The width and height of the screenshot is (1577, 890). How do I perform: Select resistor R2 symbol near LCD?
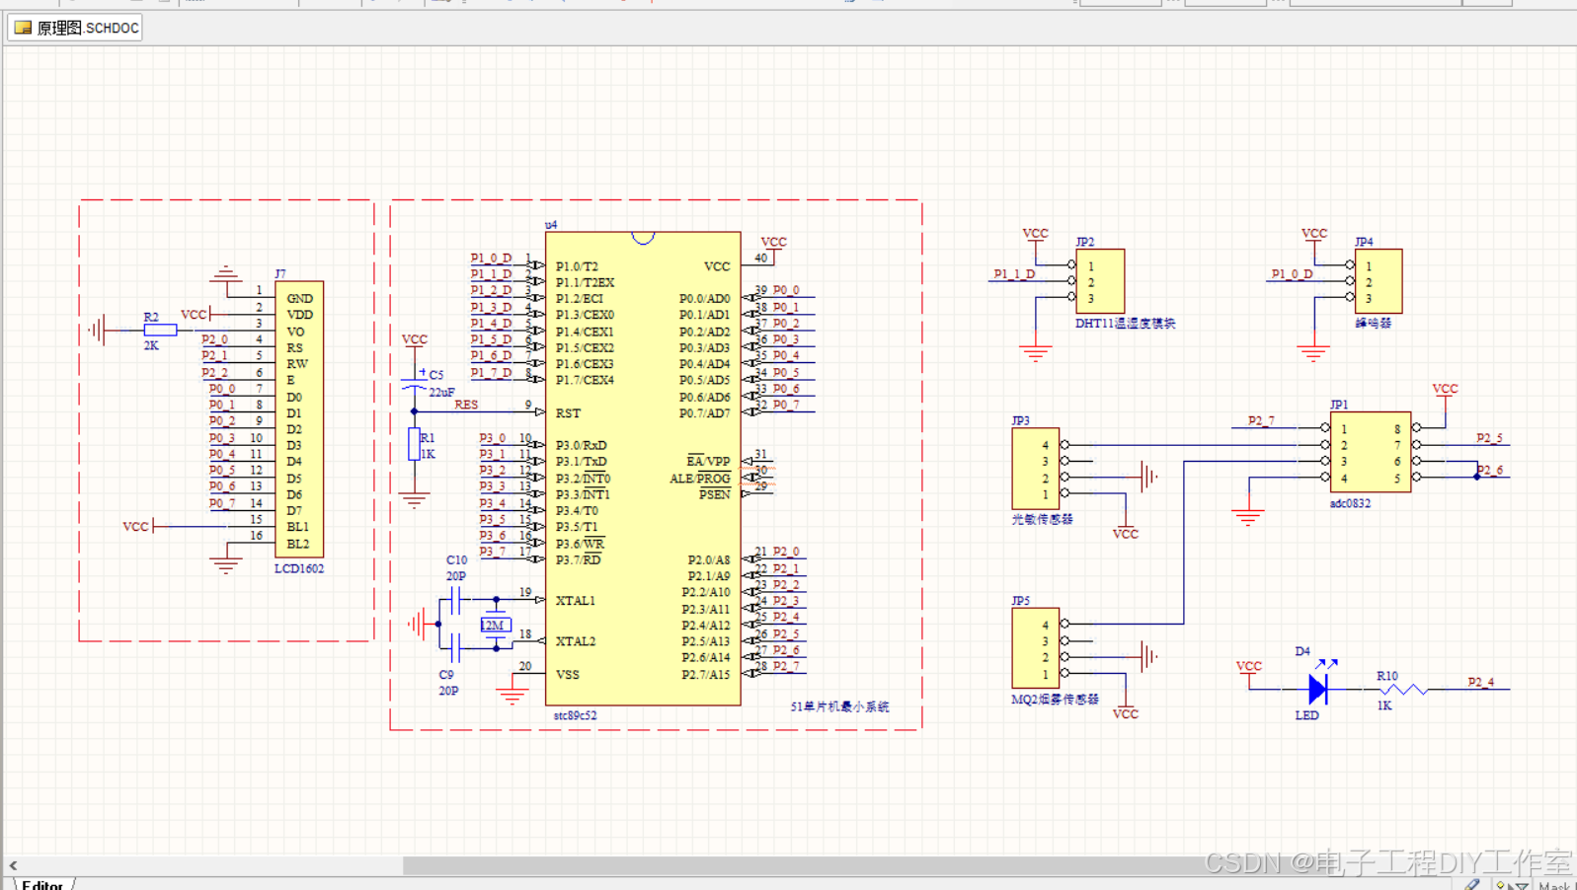pos(160,331)
